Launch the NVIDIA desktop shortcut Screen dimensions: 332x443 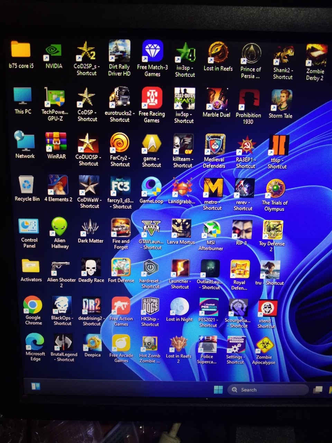coord(53,51)
